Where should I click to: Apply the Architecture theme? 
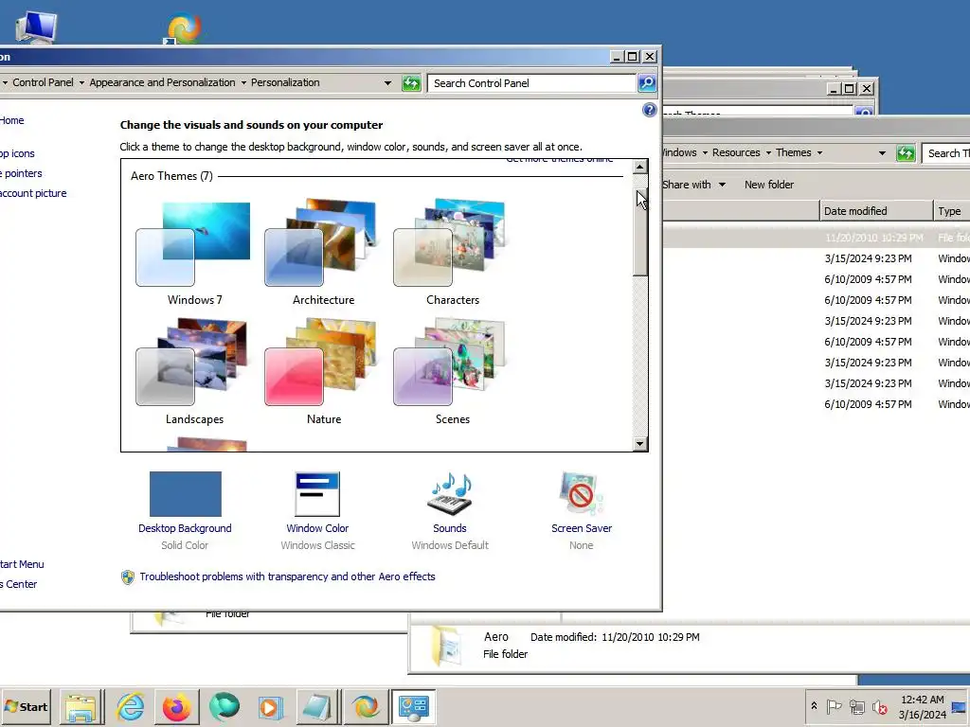322,254
